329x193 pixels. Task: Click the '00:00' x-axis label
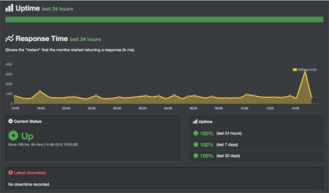click(x=117, y=108)
